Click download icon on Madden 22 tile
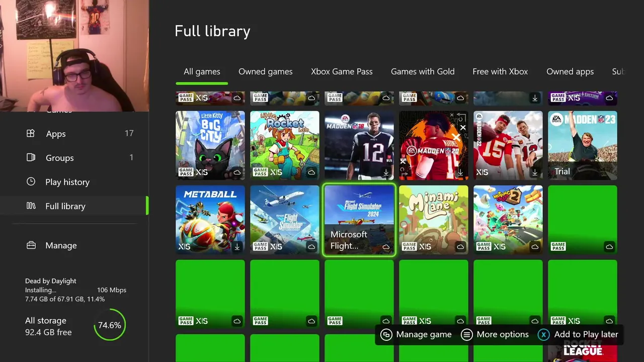 coord(535,172)
